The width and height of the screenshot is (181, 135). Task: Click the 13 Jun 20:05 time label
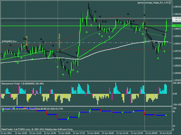click(108, 133)
